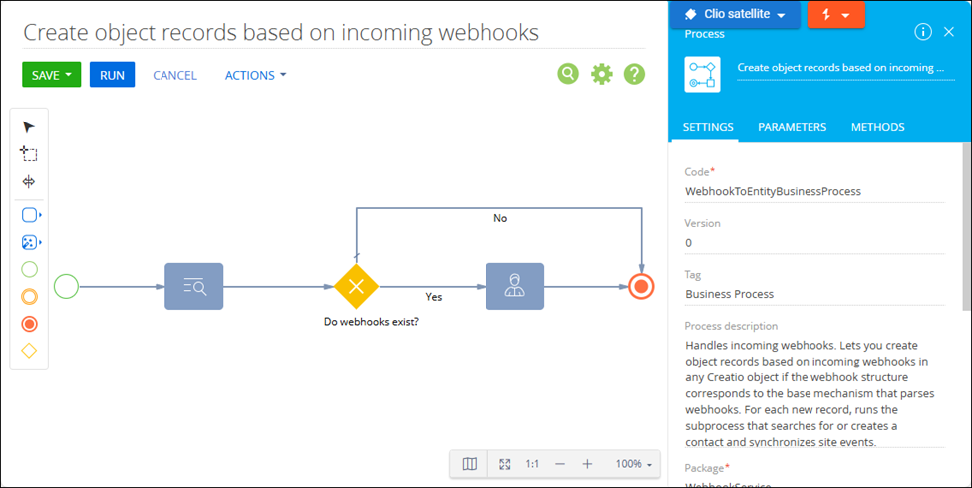Click the Code input field
The width and height of the screenshot is (972, 488).
(x=812, y=191)
